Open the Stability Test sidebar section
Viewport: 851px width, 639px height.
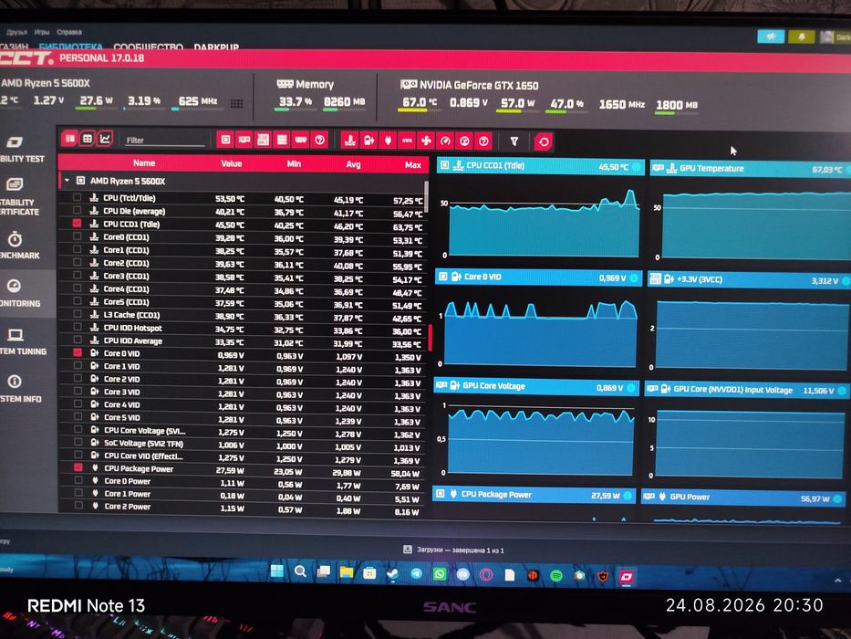[x=22, y=150]
